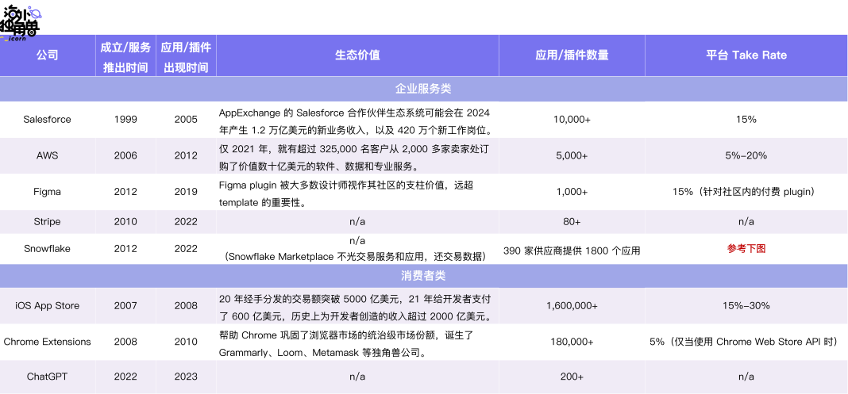Select the ChatGPT company cell
The height and width of the screenshot is (394, 848).
(x=47, y=377)
